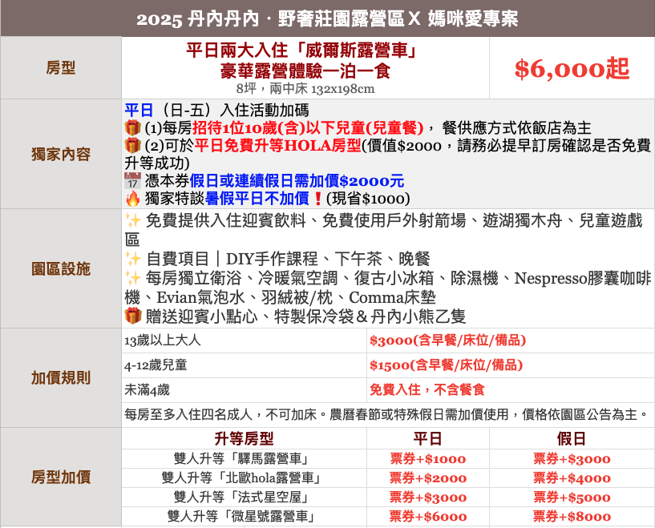Click the 升等房型 column header
Viewport: 655px width, 528px height.
(x=244, y=439)
